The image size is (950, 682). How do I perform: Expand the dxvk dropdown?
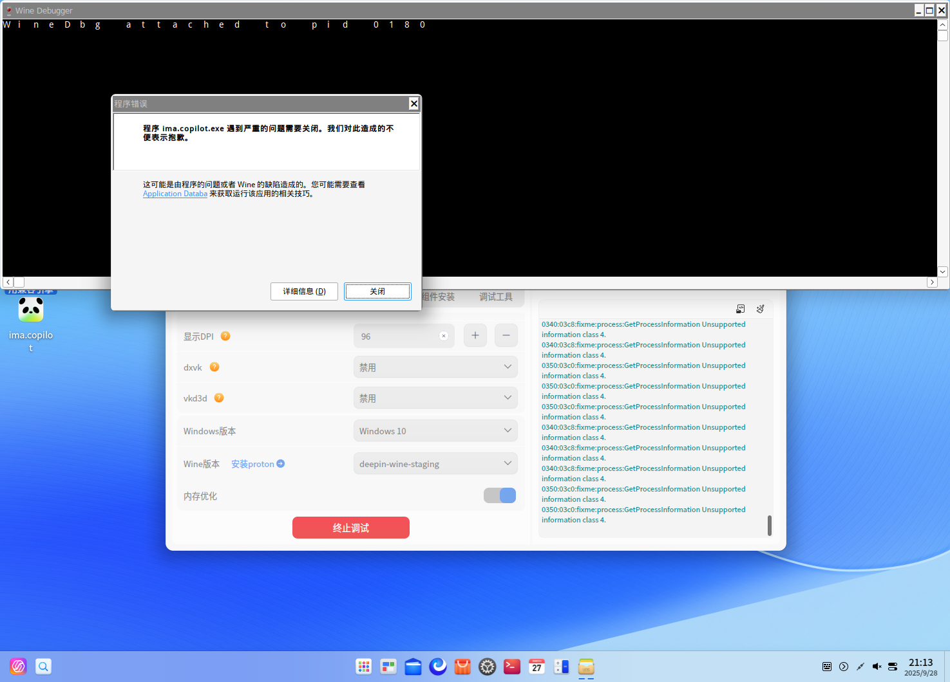435,367
